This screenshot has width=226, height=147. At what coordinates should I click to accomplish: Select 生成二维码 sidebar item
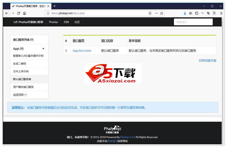[x=29, y=64]
